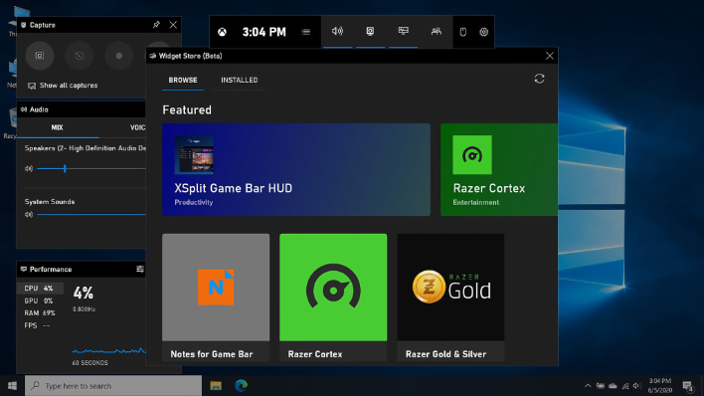Take a screenshot in Capture widget
Screen dimensions: 704x396
(40, 56)
